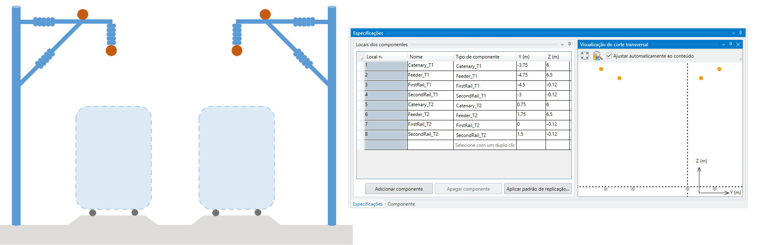Sort by the Nome column header

(x=430, y=57)
